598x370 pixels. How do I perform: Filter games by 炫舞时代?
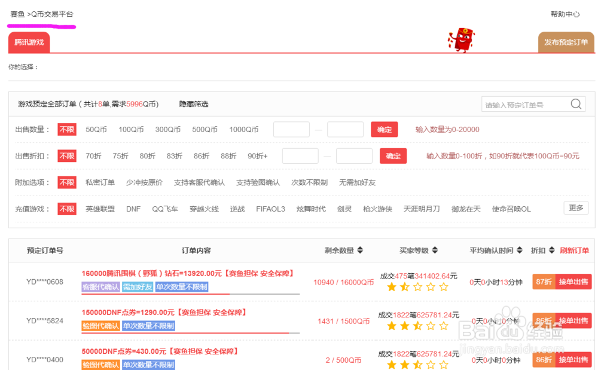point(311,209)
